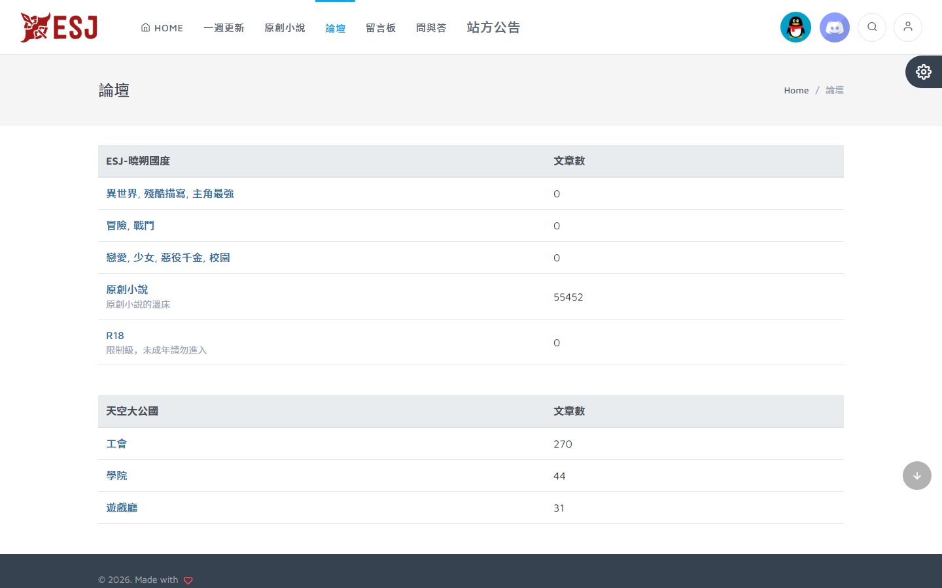Click the 44 article count

tap(559, 476)
